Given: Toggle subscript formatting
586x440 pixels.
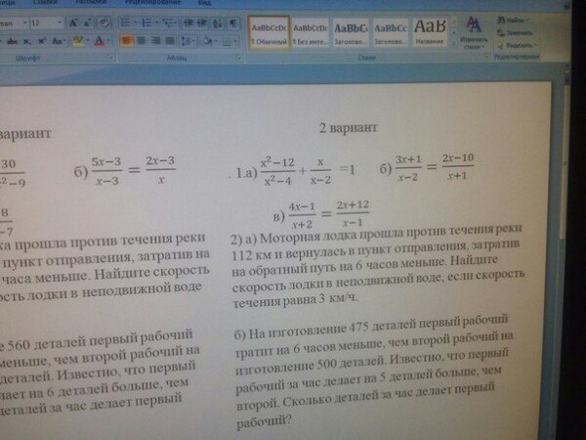Looking at the screenshot, I should tap(27, 41).
